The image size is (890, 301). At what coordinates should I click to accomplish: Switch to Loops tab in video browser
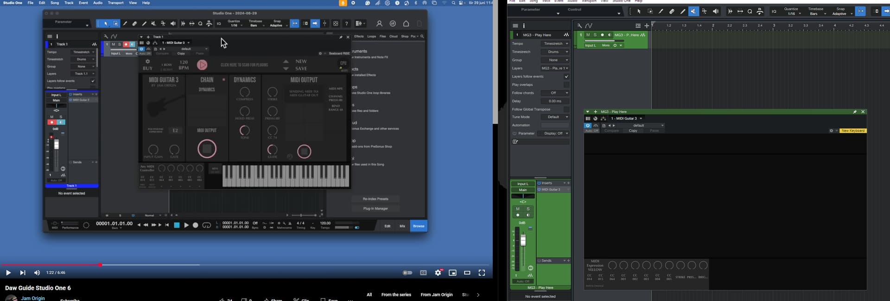[x=372, y=36]
